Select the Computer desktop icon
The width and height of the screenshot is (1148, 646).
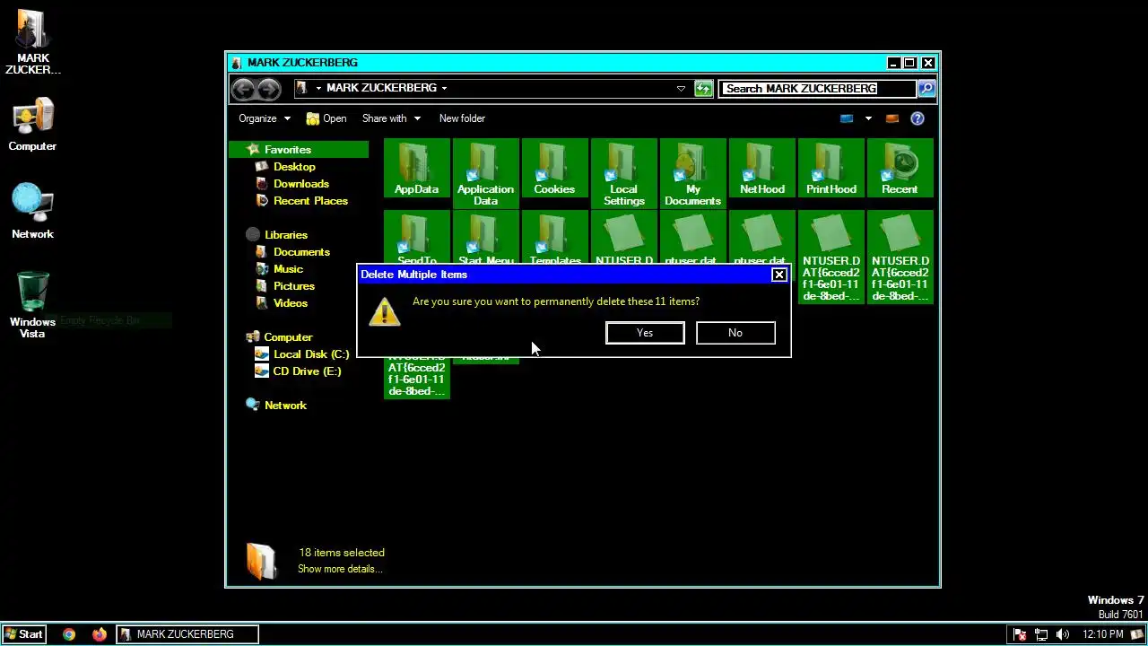pos(32,125)
